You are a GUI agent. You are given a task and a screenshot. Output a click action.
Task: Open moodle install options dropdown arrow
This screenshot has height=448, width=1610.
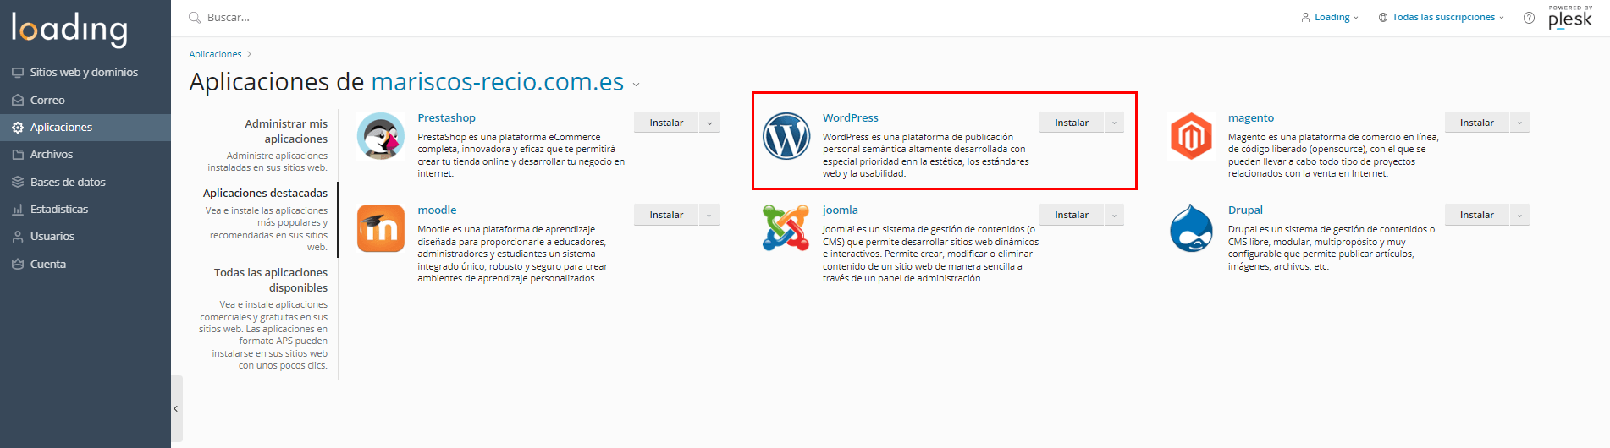[x=709, y=215]
